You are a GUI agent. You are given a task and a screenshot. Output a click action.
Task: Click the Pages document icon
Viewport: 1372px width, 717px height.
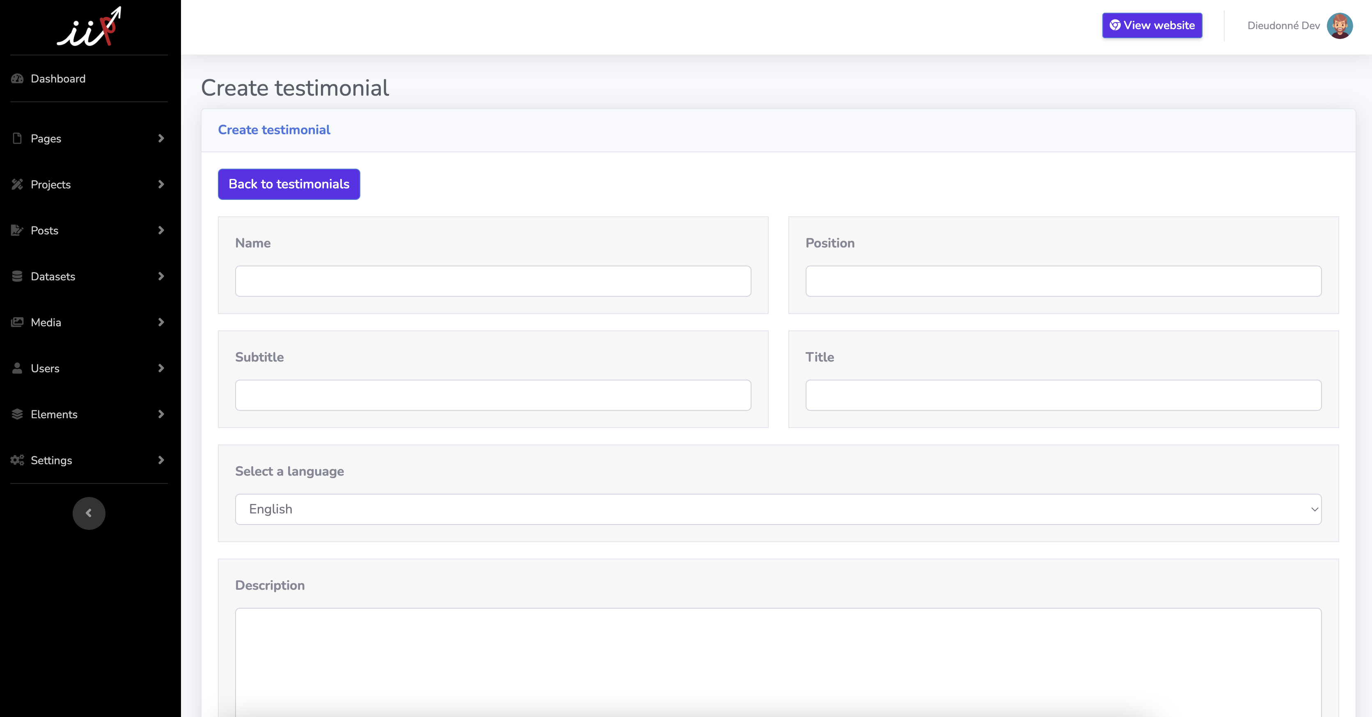[17, 138]
